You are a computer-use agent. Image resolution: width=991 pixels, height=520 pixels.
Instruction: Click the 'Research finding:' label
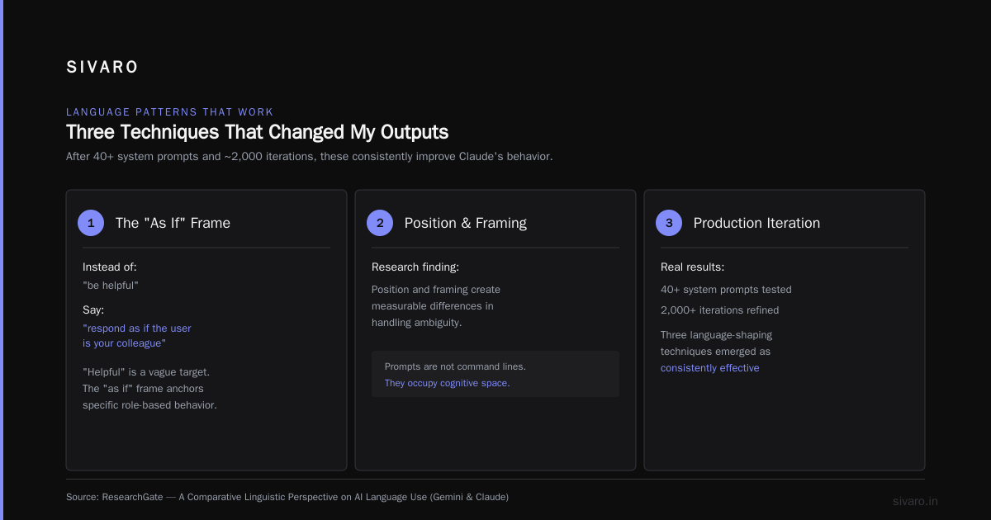(x=415, y=267)
